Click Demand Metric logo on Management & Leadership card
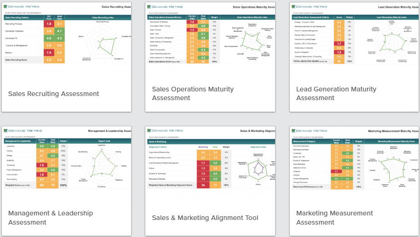 pos(23,130)
